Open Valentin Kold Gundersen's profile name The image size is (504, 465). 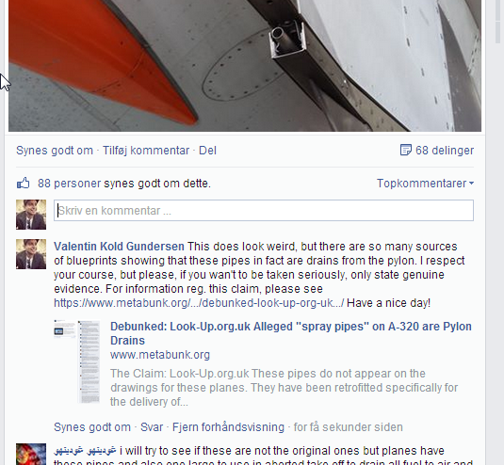pyautogui.click(x=119, y=247)
